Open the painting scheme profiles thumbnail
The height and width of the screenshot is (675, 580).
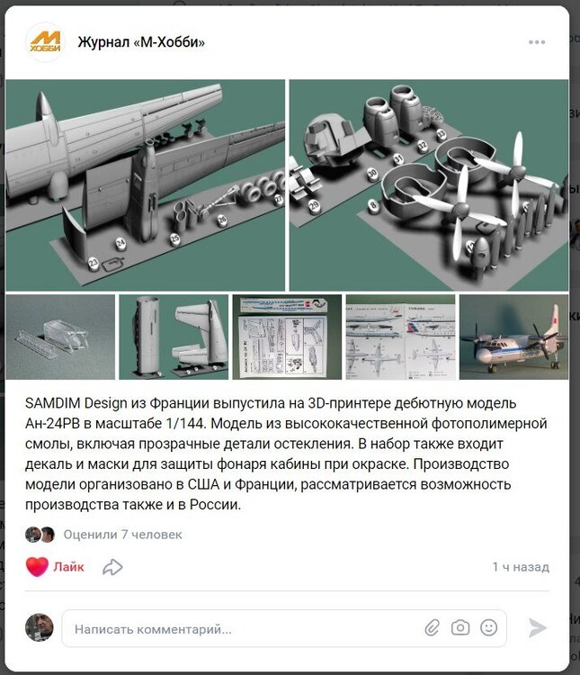(x=400, y=337)
